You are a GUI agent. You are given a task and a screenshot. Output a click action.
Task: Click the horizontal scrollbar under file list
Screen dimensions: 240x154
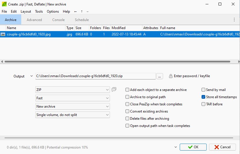coord(115,62)
